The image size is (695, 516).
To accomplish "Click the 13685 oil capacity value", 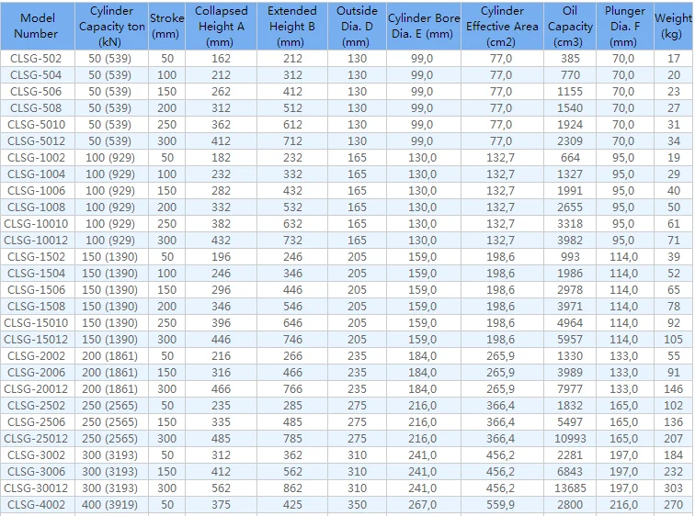I will point(570,488).
